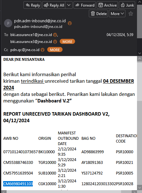Click origin cell SUB10000
The height and width of the screenshot is (193, 142).
47,173
